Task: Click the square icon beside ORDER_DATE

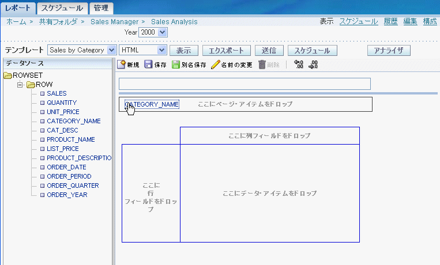Action: coord(42,168)
